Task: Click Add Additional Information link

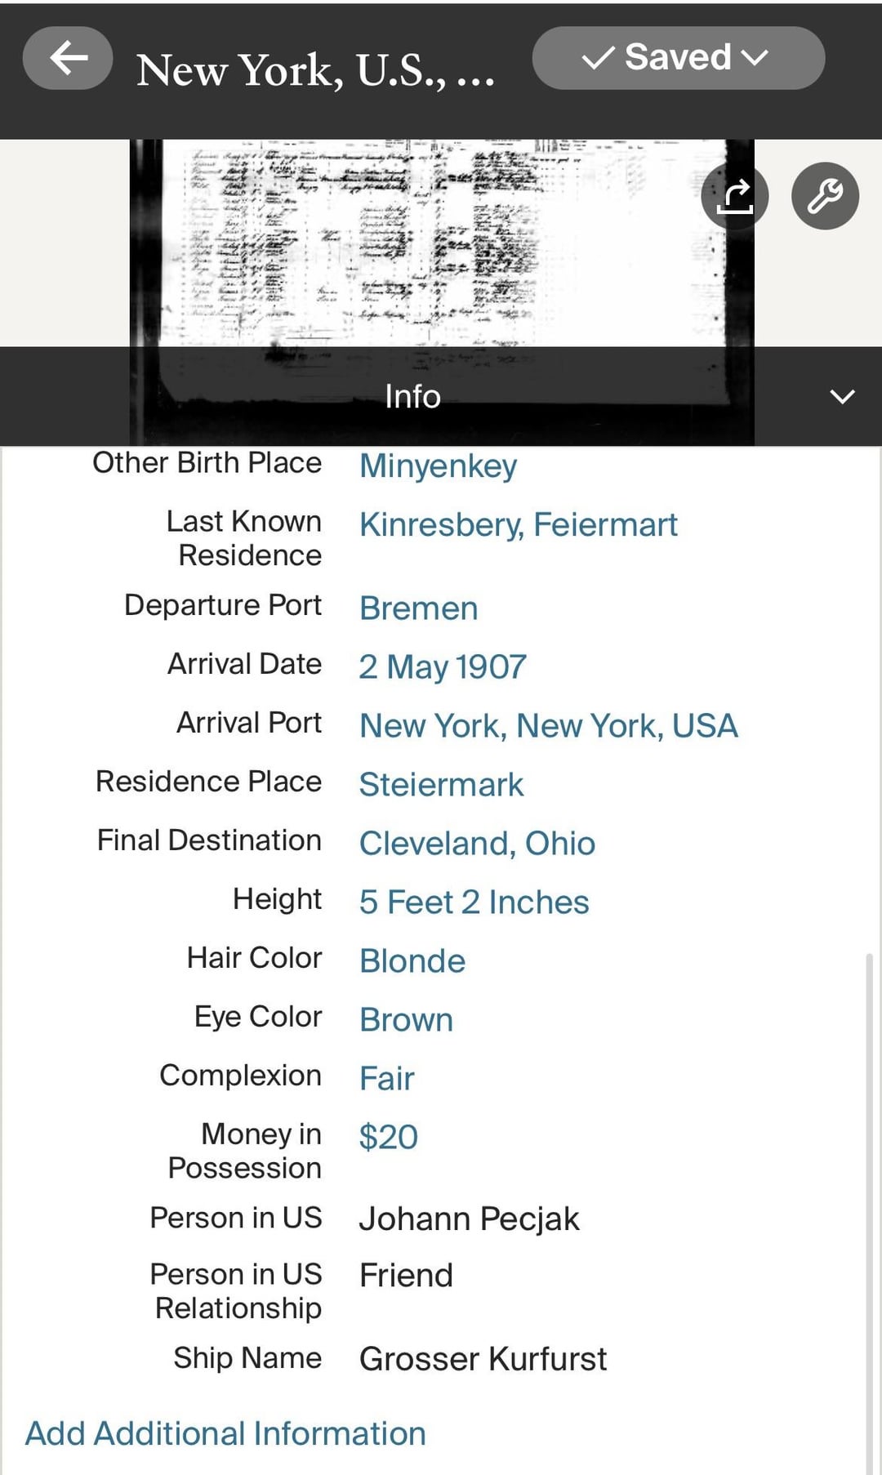Action: tap(225, 1433)
